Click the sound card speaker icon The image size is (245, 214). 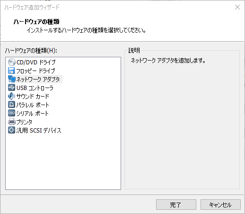point(11,96)
